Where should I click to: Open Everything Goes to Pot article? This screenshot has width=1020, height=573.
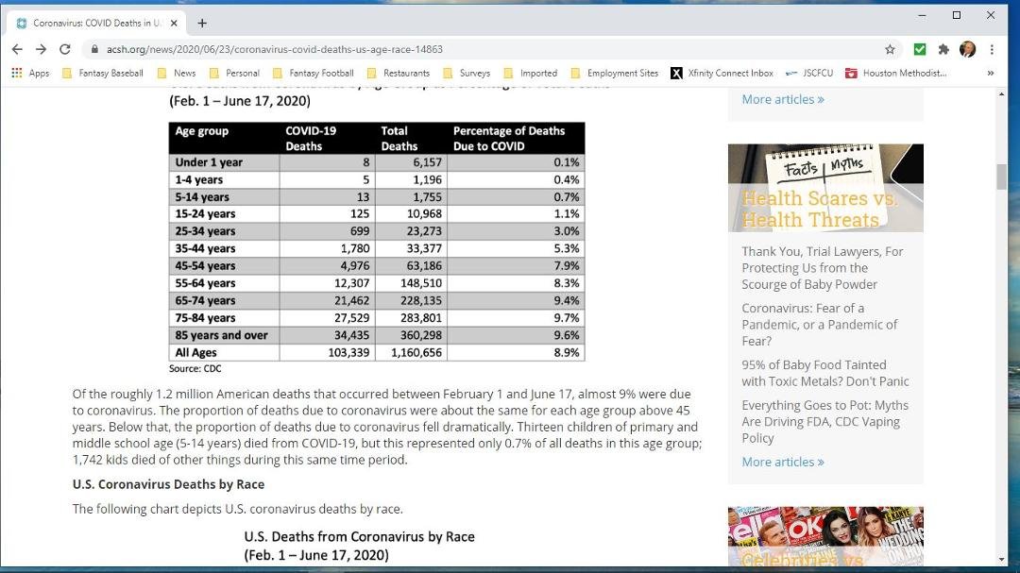pos(824,421)
